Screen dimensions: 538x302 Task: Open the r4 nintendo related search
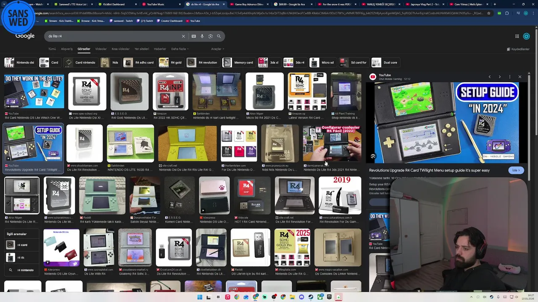[x=22, y=270]
